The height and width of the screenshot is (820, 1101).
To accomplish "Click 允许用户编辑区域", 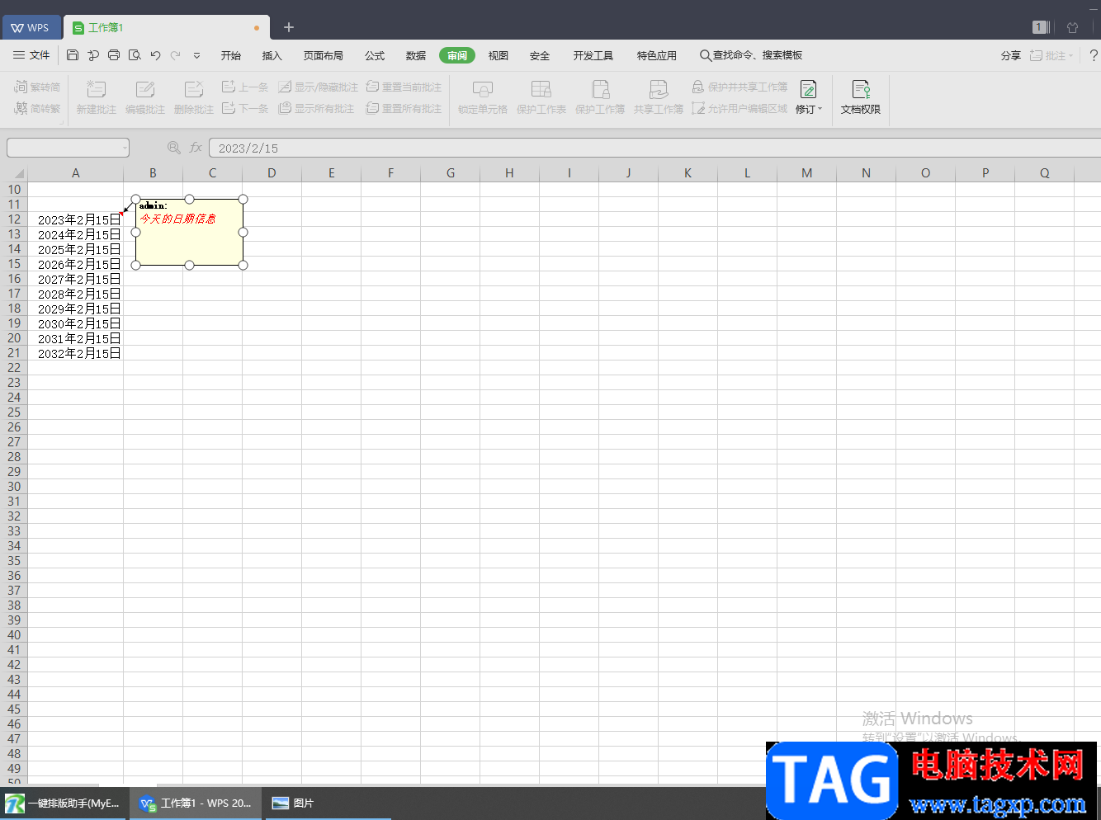I will [740, 108].
